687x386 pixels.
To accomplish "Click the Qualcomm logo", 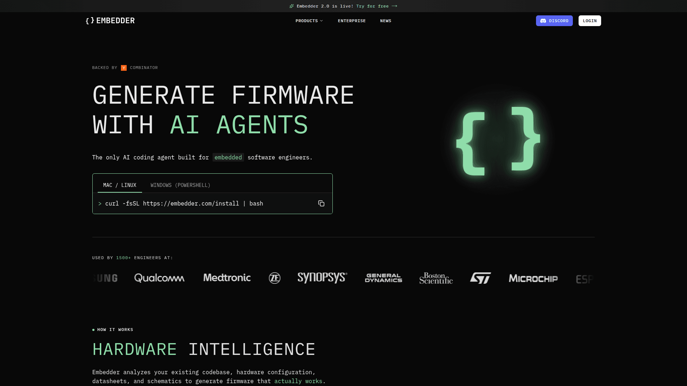I will pos(159,278).
